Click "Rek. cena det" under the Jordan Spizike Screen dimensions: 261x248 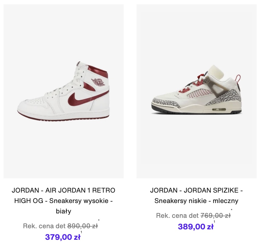[177, 216]
